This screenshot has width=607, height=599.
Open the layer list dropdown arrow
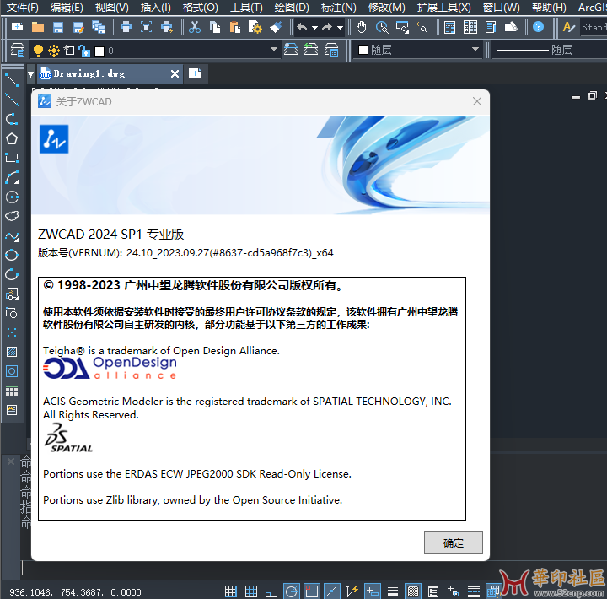point(273,49)
